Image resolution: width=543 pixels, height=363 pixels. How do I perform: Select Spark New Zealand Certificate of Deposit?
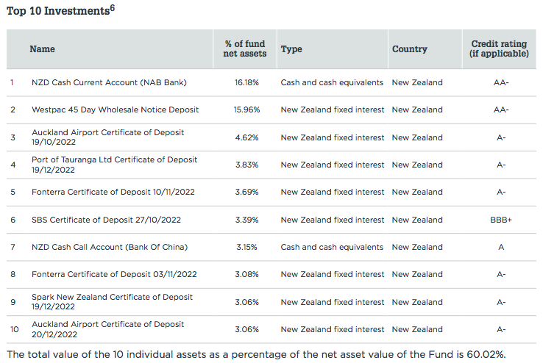(x=112, y=302)
